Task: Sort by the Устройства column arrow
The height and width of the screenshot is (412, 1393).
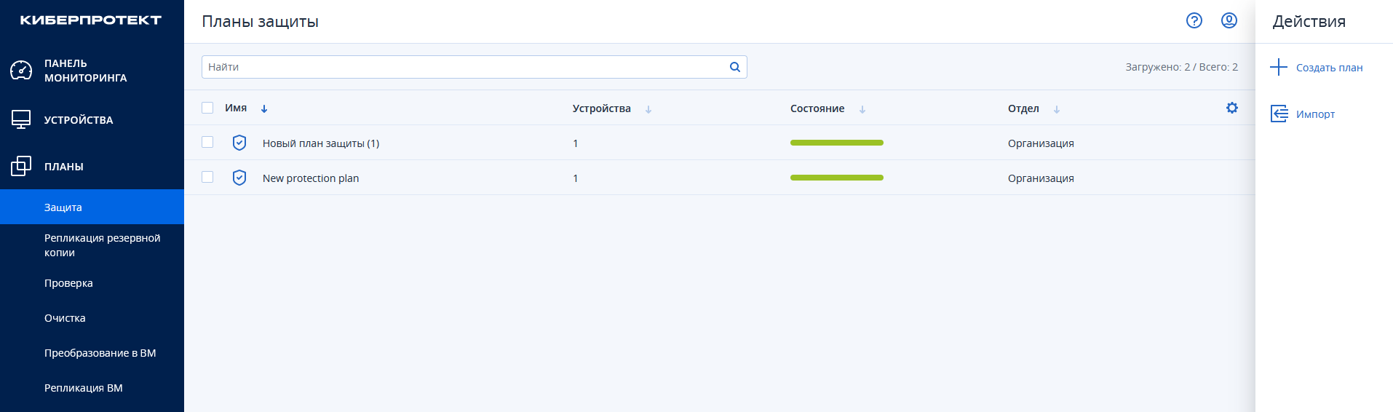Action: (648, 109)
